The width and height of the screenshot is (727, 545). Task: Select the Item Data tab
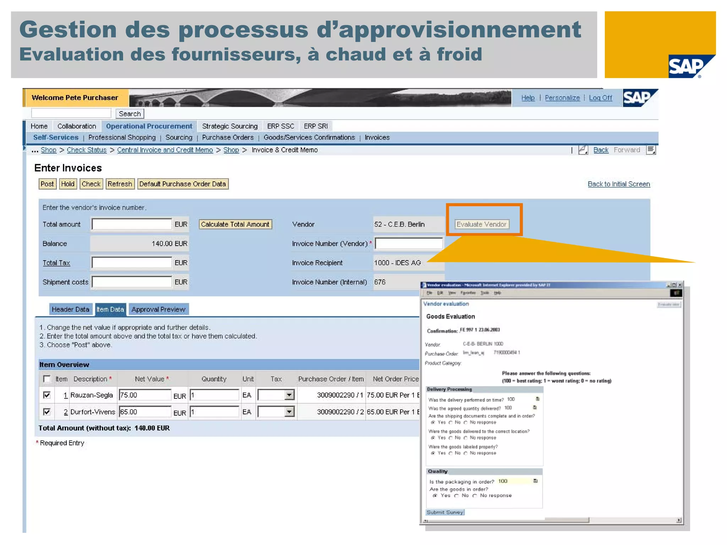[110, 309]
